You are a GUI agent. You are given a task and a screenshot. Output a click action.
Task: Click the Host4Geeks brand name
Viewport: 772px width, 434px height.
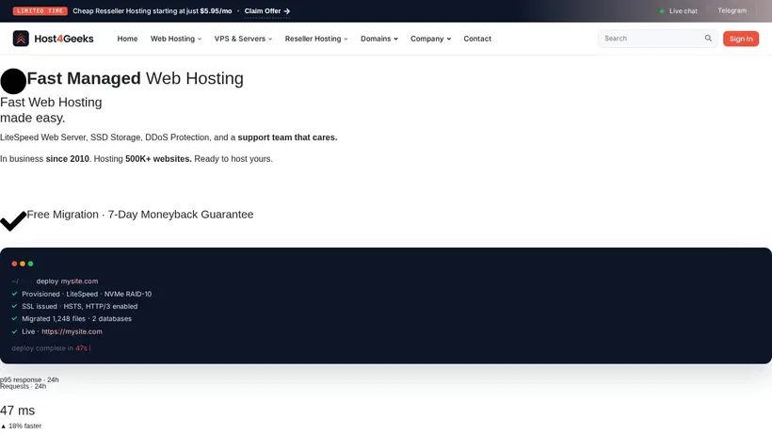[x=63, y=39]
